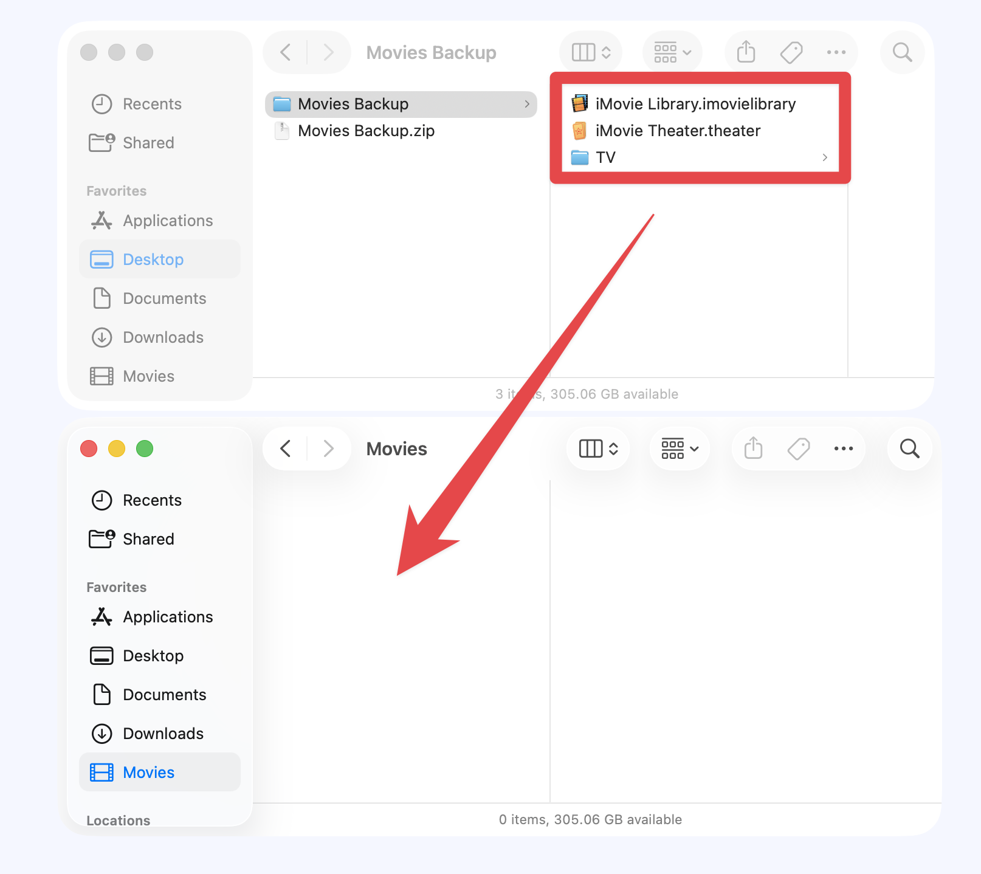The image size is (981, 874).
Task: Click the Movies Backup folder icon
Action: tap(282, 104)
